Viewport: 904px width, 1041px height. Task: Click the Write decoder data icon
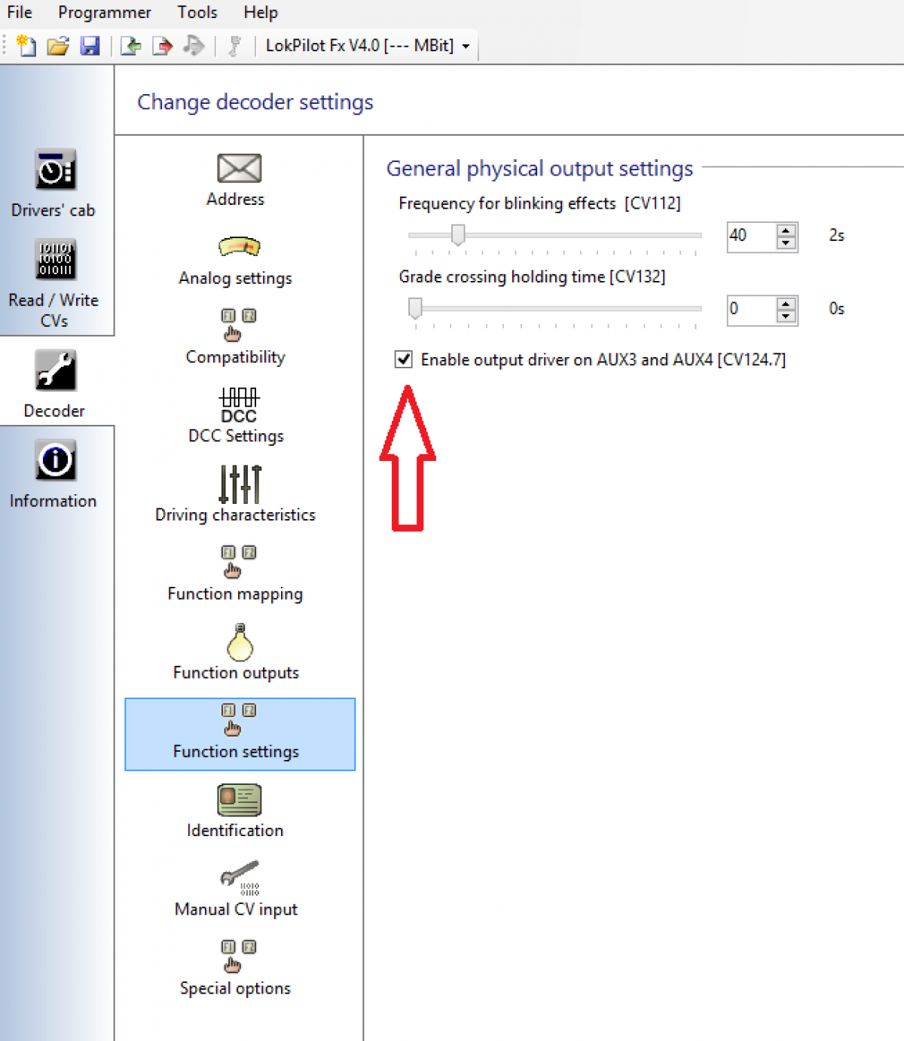[x=162, y=46]
